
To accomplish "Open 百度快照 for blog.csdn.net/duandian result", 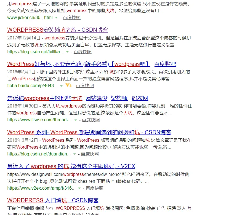I will (90, 154).
